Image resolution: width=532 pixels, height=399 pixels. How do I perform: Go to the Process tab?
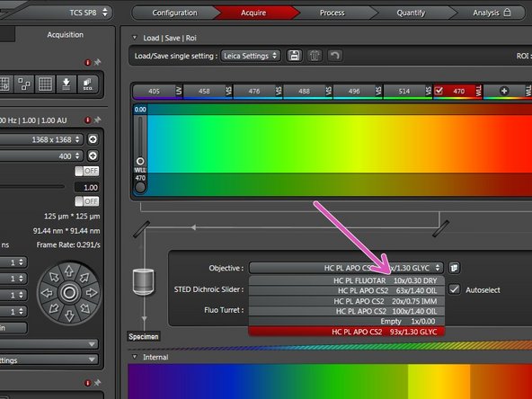tap(332, 13)
